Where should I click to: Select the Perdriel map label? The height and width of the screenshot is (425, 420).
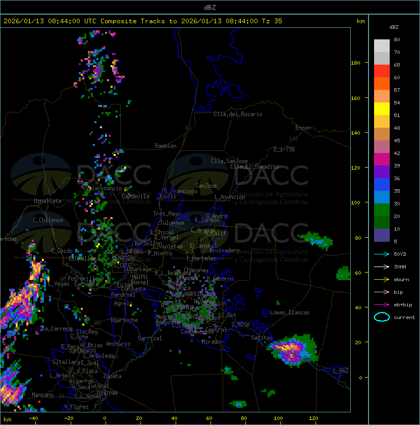tap(123, 295)
